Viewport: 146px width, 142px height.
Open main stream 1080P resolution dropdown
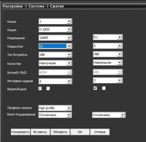tap(55, 38)
